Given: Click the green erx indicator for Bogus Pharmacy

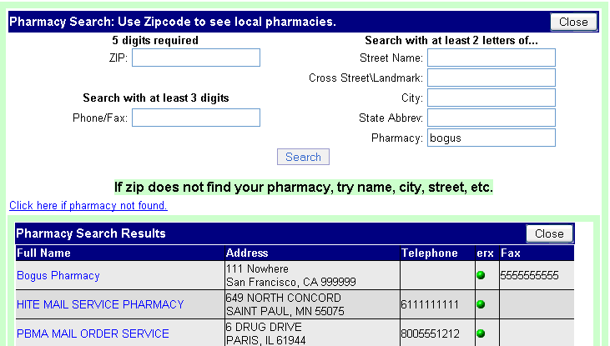Looking at the screenshot, I should point(481,275).
